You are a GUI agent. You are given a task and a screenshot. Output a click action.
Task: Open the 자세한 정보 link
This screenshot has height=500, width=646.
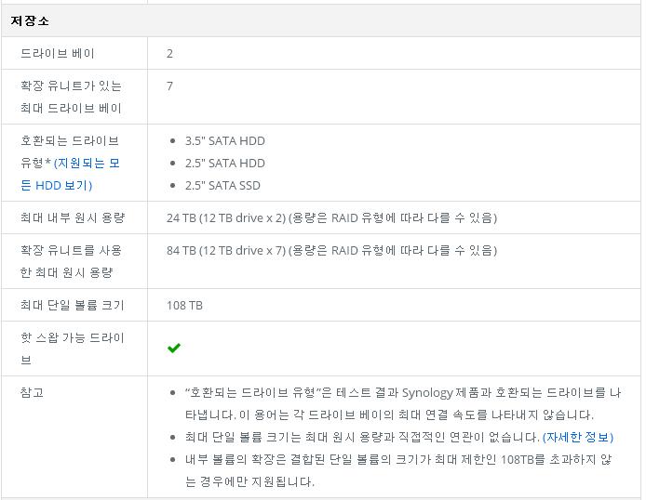click(578, 437)
